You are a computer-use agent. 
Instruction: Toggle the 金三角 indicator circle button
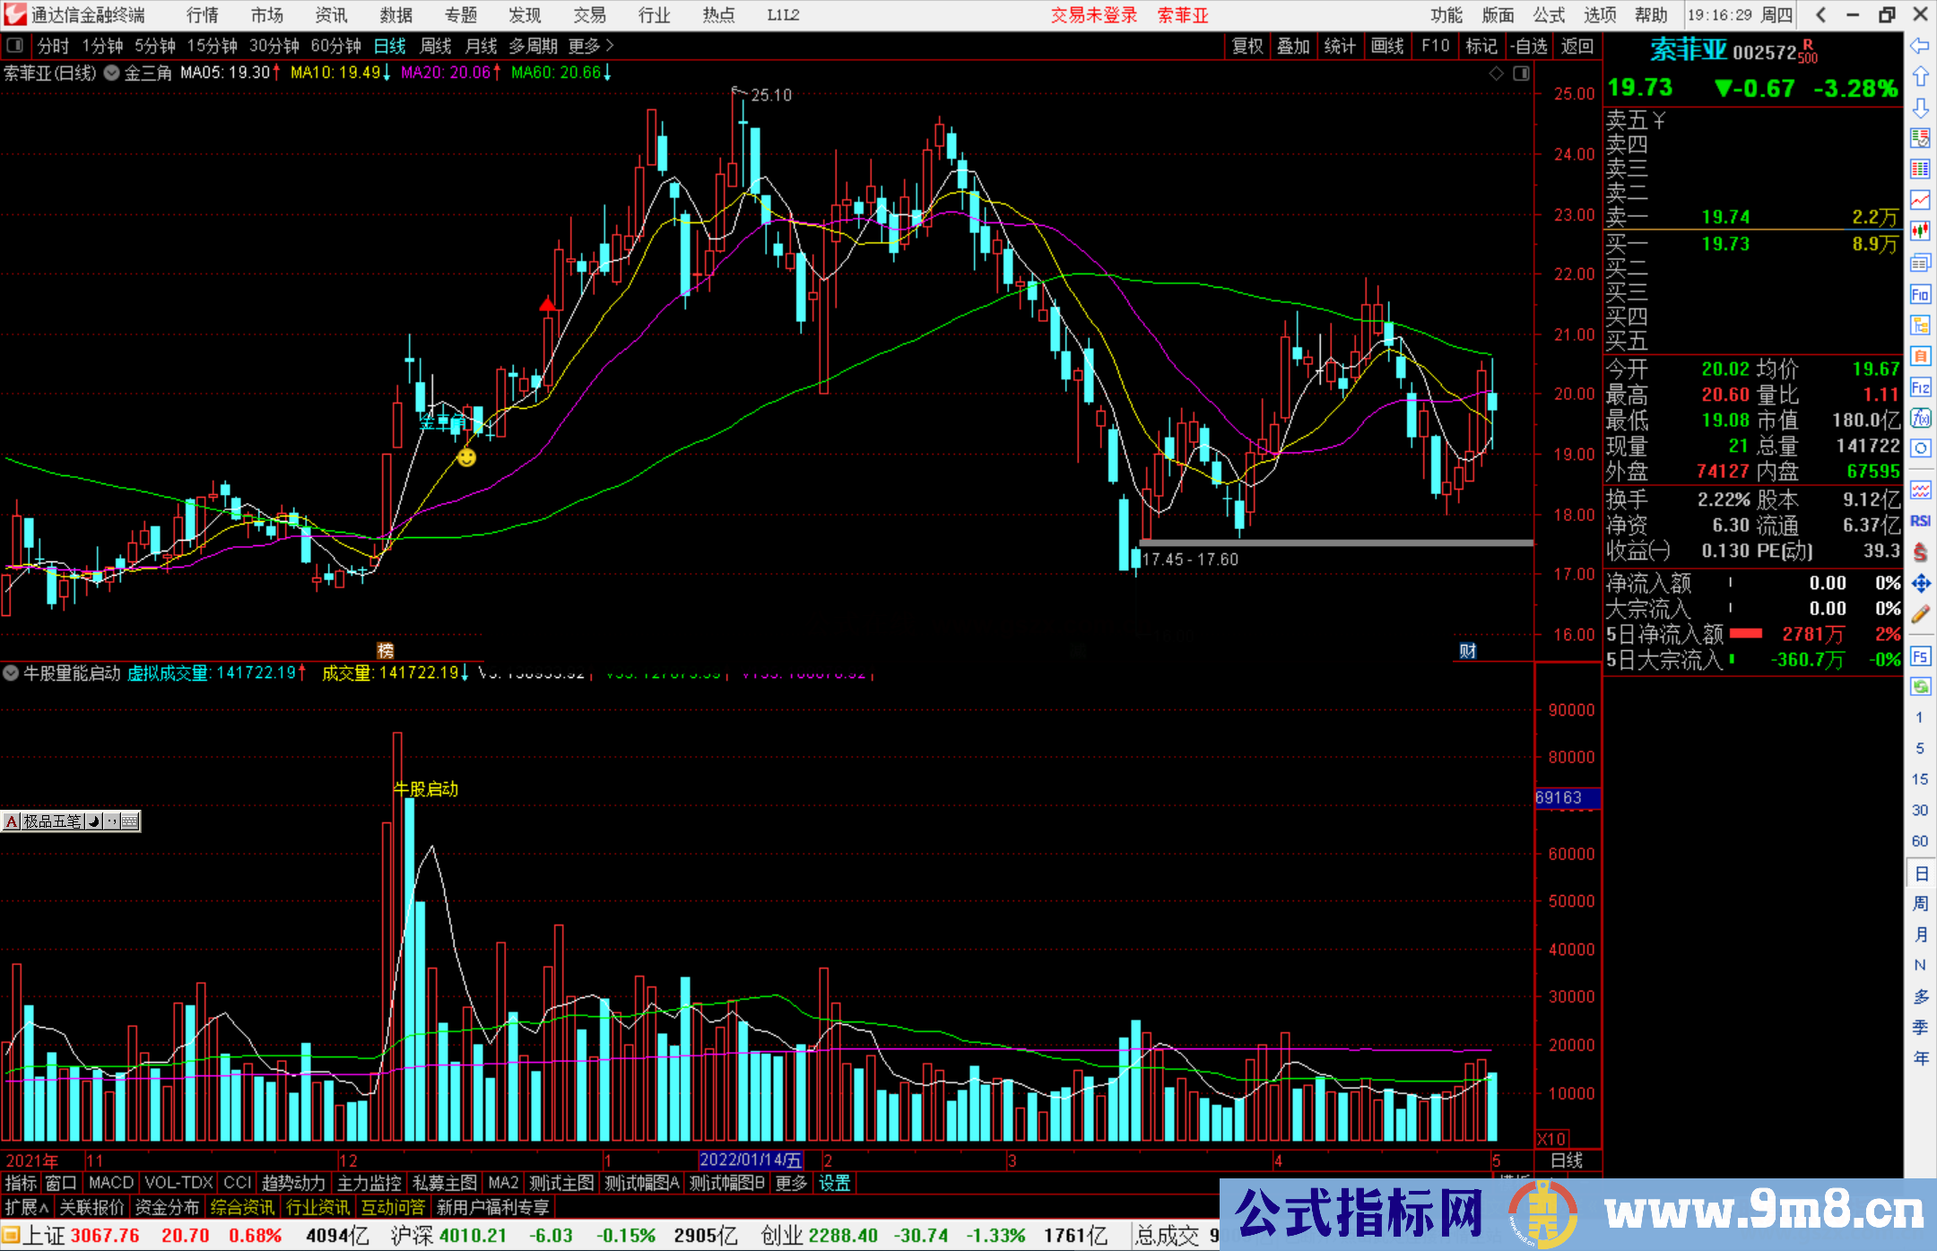click(x=112, y=73)
